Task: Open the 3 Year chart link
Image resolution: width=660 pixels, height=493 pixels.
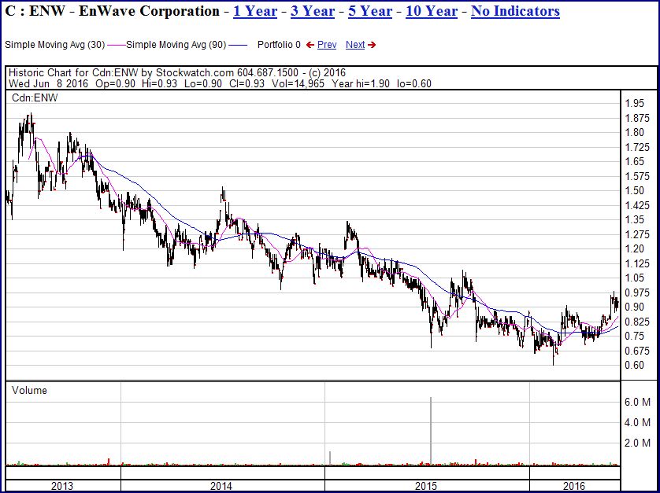Action: tap(313, 11)
